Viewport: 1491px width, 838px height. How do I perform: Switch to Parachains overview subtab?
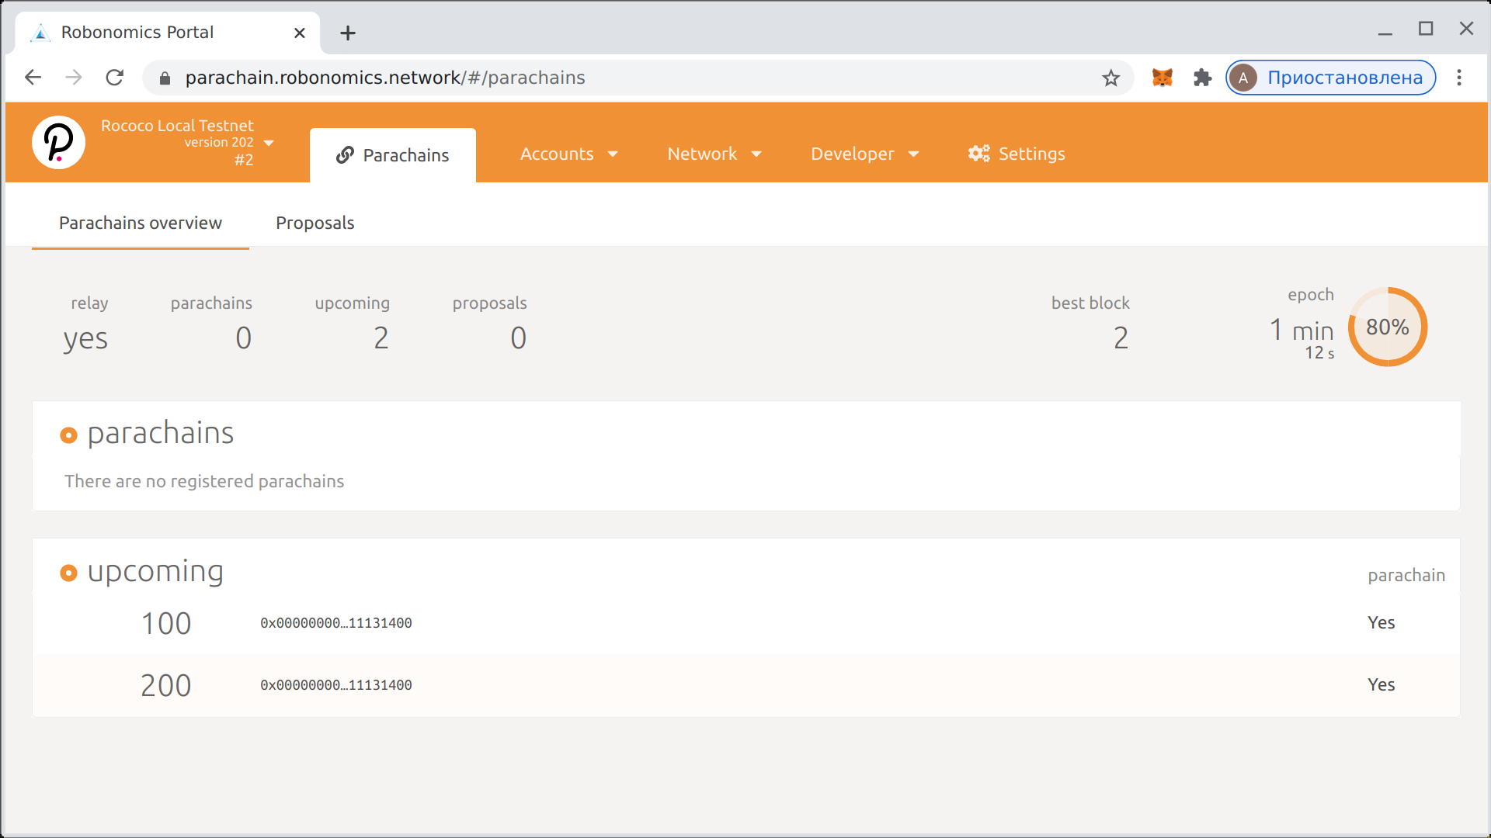click(x=141, y=223)
